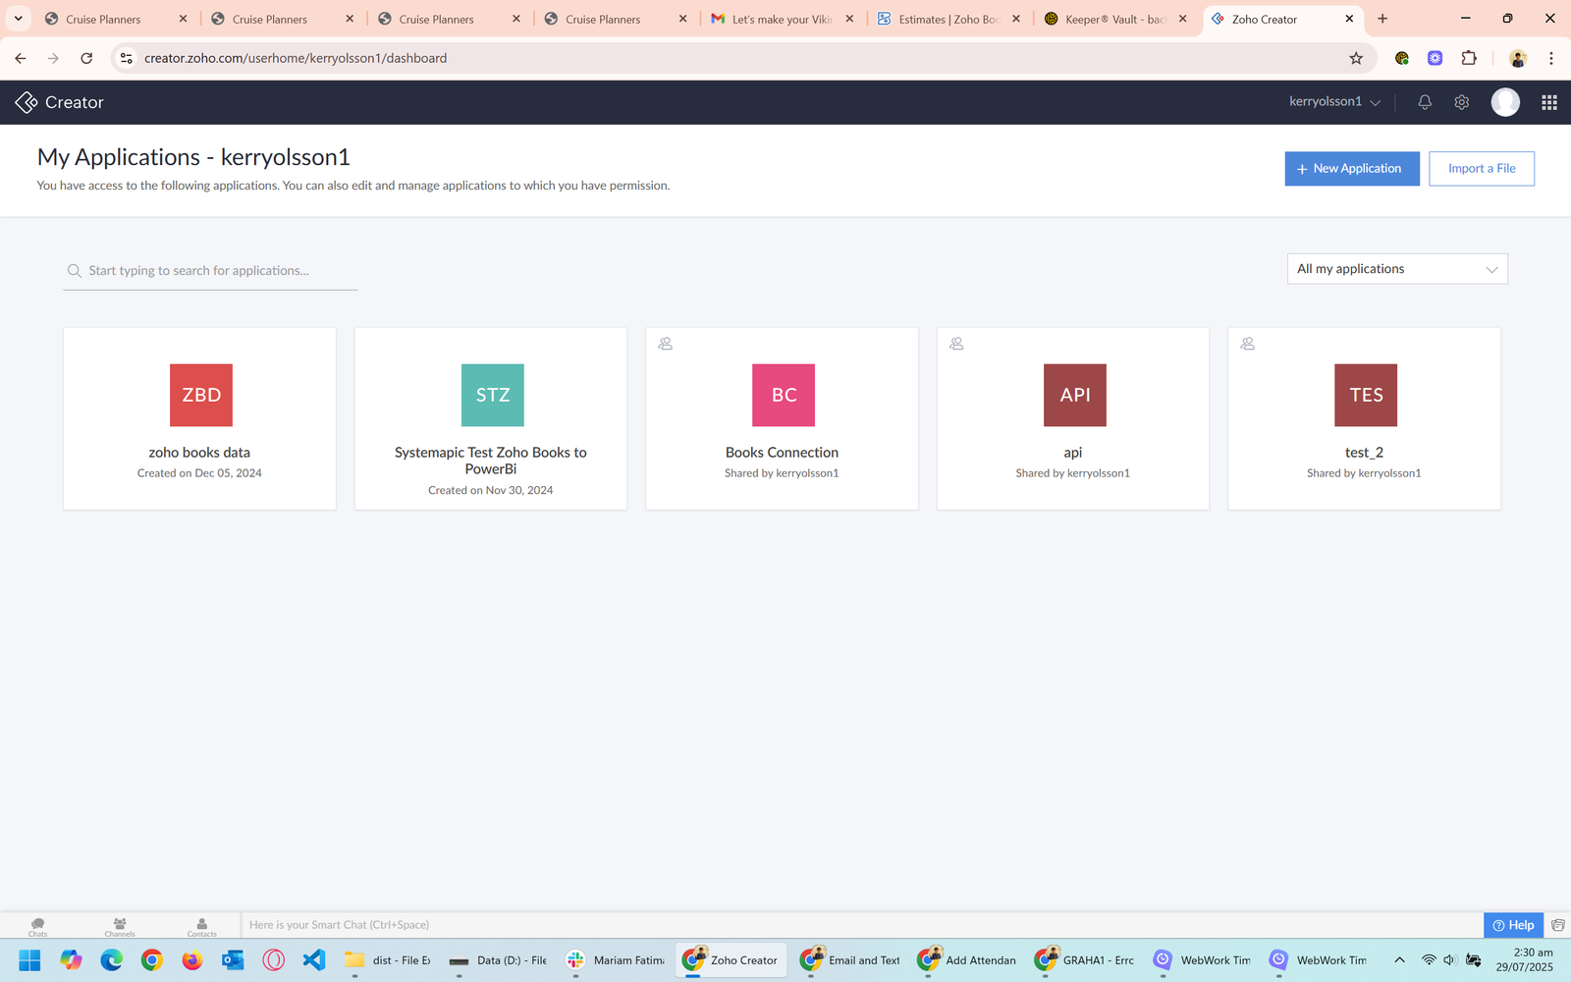
Task: Open Systemapic Test Zoho Books to PowerBi
Action: pos(491,461)
